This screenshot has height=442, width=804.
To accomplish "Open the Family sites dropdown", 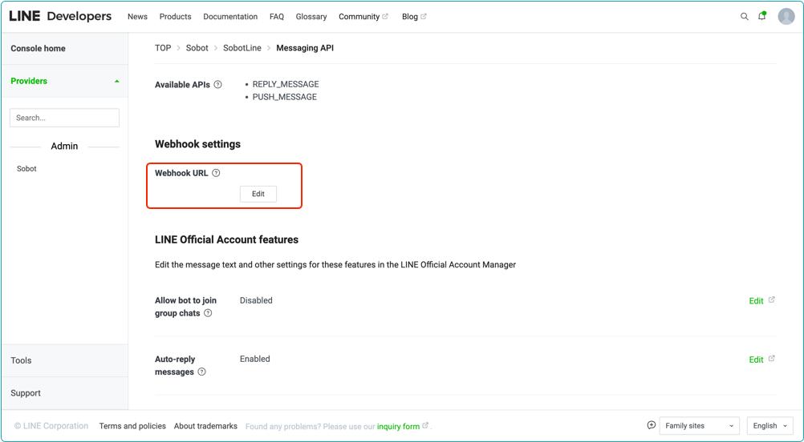I will (x=699, y=426).
